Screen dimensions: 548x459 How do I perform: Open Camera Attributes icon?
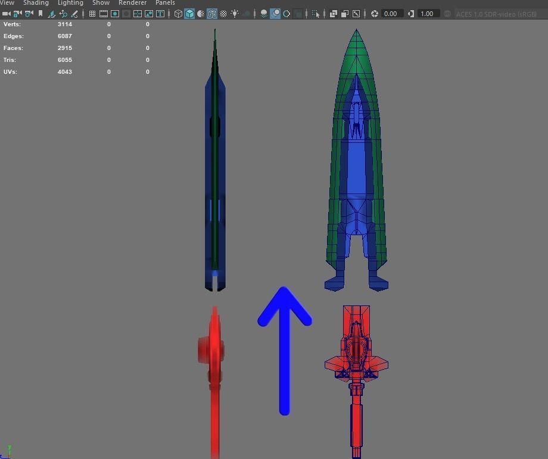click(x=29, y=14)
